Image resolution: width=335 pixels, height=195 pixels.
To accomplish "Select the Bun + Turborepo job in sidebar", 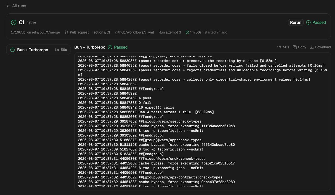I will (x=38, y=50).
